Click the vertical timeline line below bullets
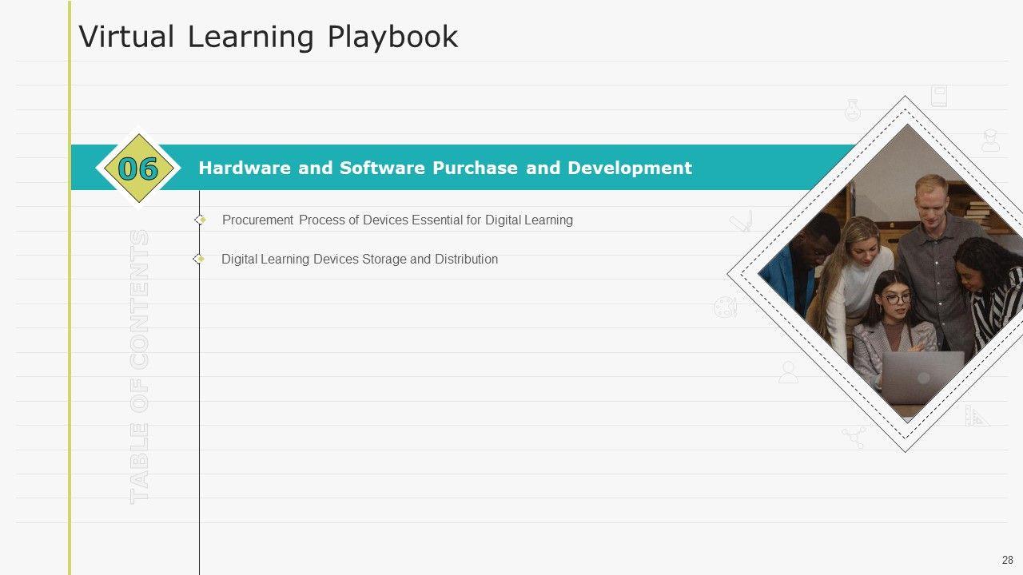Screen dimensions: 1023x575 pyautogui.click(x=199, y=415)
